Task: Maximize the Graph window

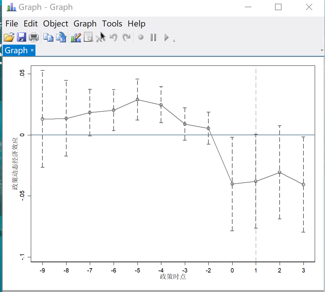Action: (278, 7)
